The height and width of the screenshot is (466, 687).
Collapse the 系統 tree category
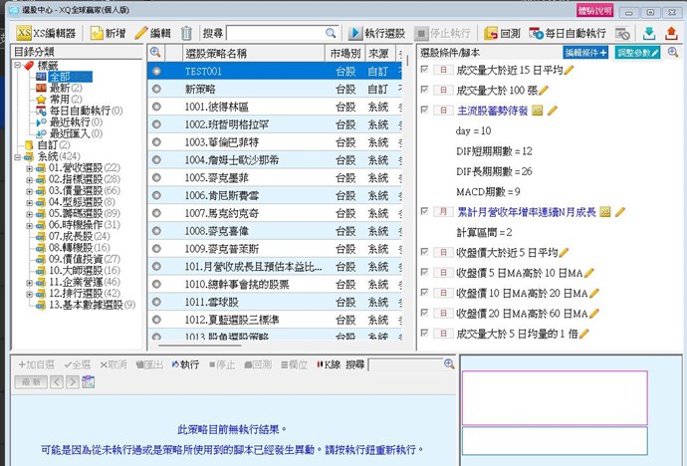(18, 156)
